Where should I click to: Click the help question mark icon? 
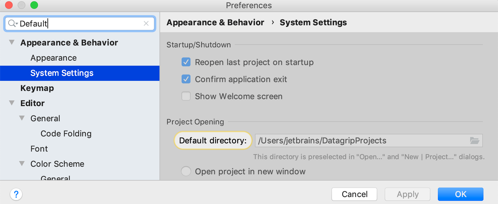click(16, 194)
